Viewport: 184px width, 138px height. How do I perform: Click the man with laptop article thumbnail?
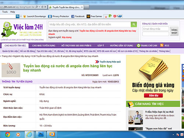[136, 117]
